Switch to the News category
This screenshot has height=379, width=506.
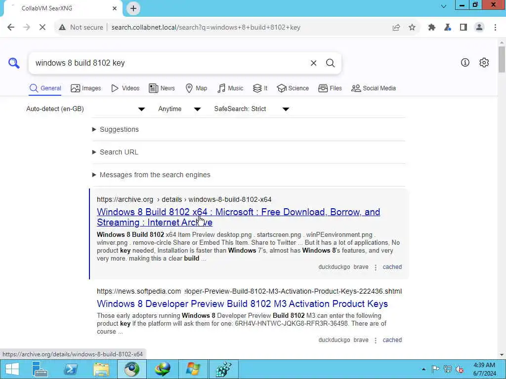(x=162, y=88)
